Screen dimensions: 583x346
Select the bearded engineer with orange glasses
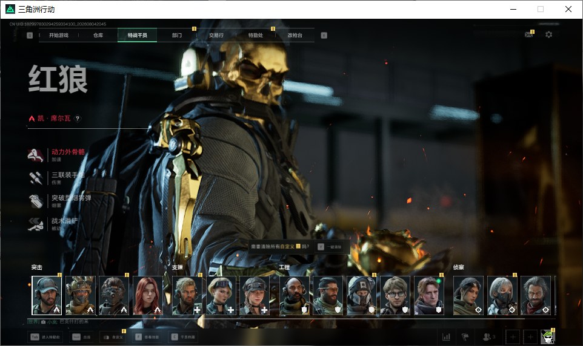point(328,296)
